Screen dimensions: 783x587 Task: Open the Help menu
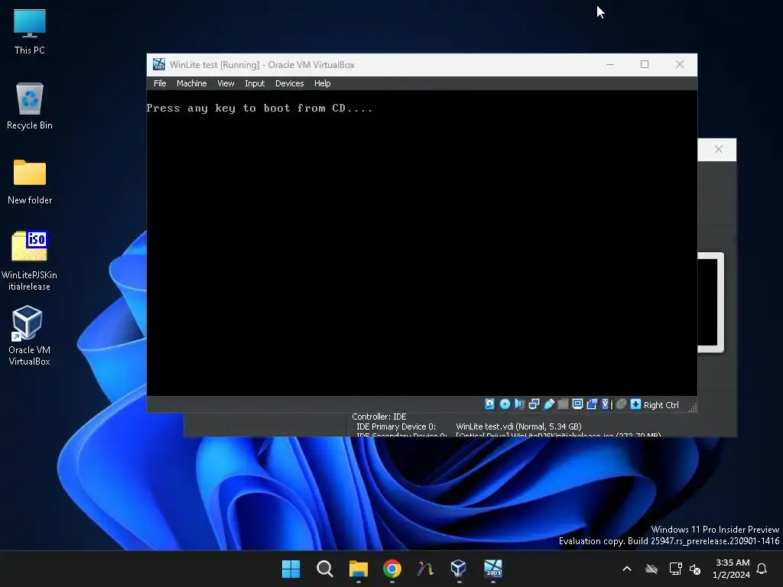coord(322,83)
